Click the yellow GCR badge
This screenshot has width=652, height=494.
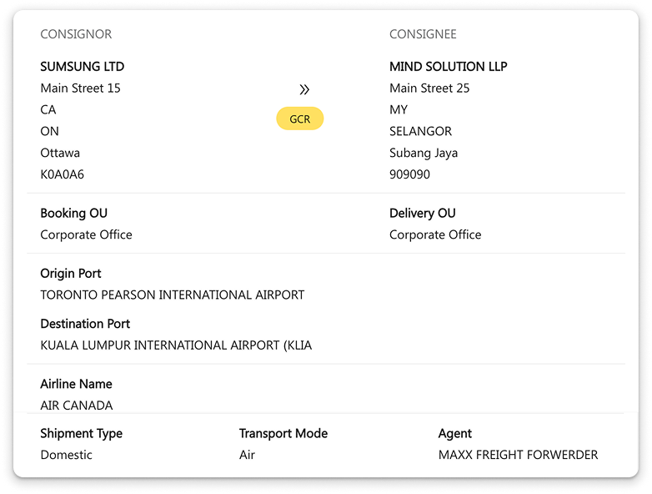point(300,119)
